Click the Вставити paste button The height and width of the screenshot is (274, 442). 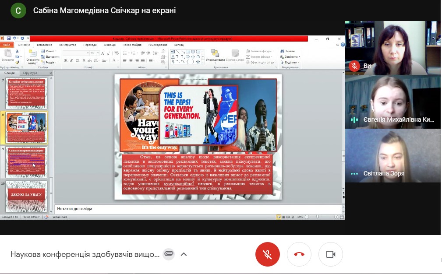point(8,56)
